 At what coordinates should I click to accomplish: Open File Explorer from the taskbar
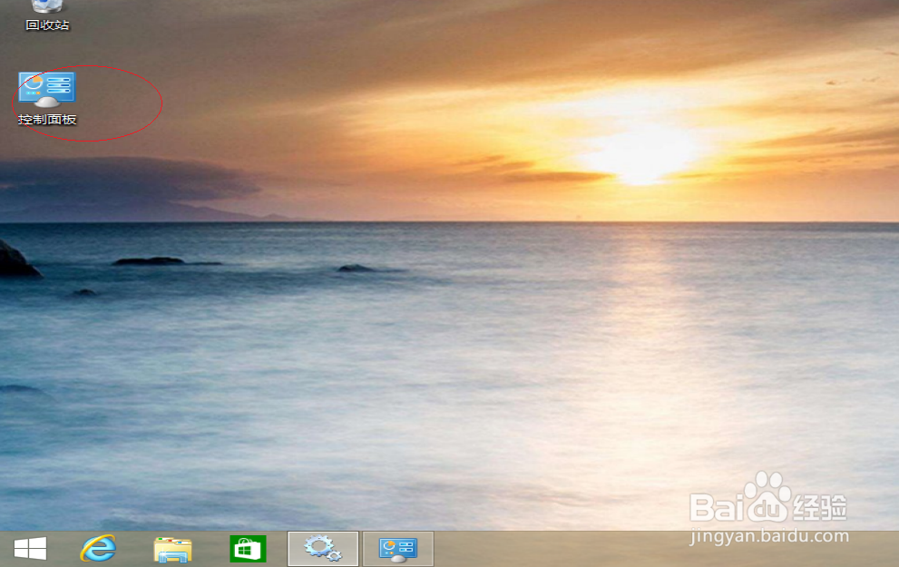tap(173, 548)
